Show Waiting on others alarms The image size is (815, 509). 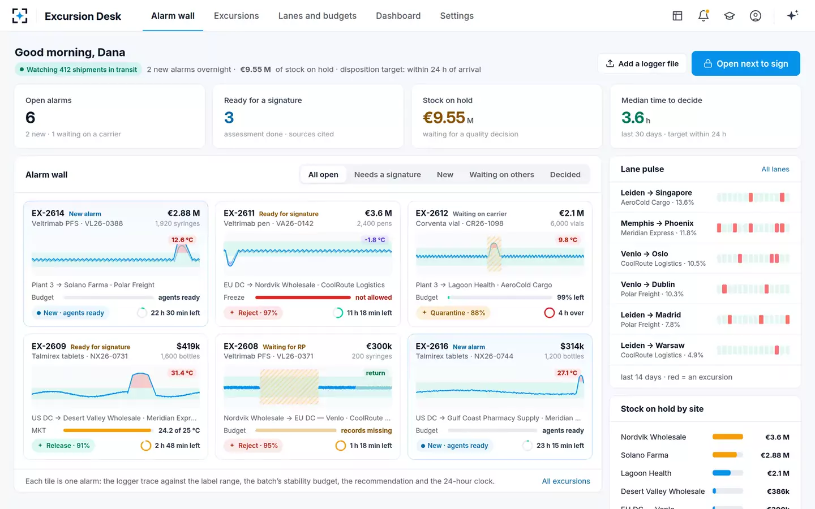tap(501, 175)
